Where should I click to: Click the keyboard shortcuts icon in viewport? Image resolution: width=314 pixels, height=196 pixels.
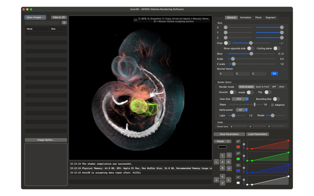tap(136, 20)
